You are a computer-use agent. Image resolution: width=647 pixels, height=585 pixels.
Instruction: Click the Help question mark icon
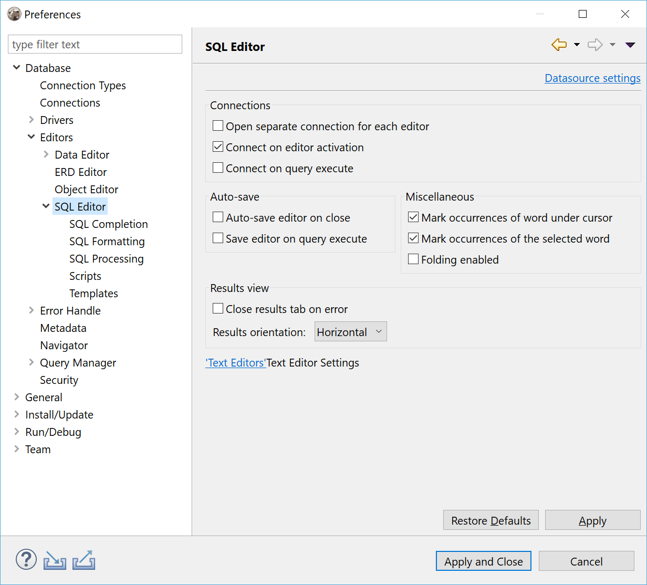(26, 559)
